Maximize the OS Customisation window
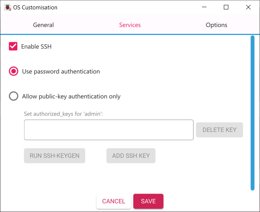 (x=226, y=7)
